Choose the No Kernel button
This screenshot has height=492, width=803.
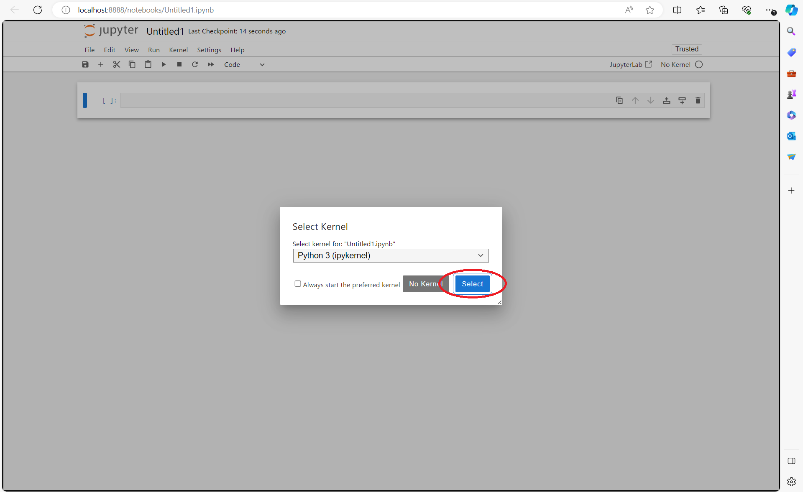[423, 284]
